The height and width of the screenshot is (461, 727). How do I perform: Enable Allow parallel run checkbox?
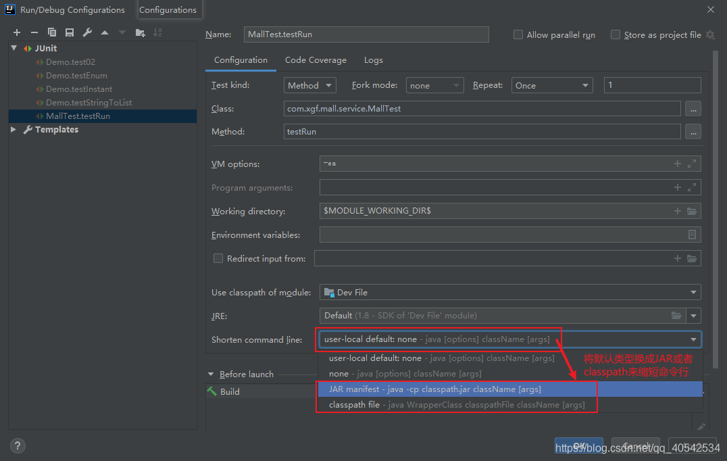(518, 34)
